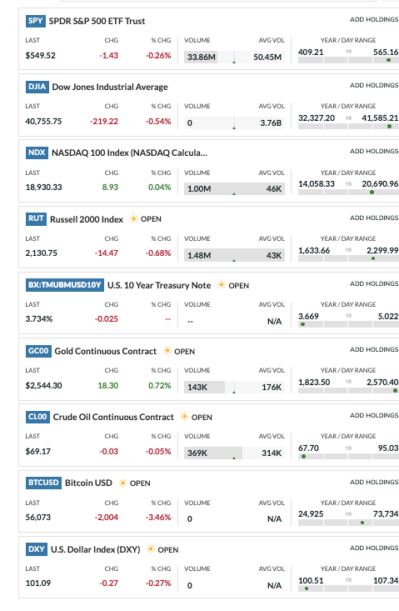
Task: Click Gold year high 2,570.40
Action: [382, 382]
